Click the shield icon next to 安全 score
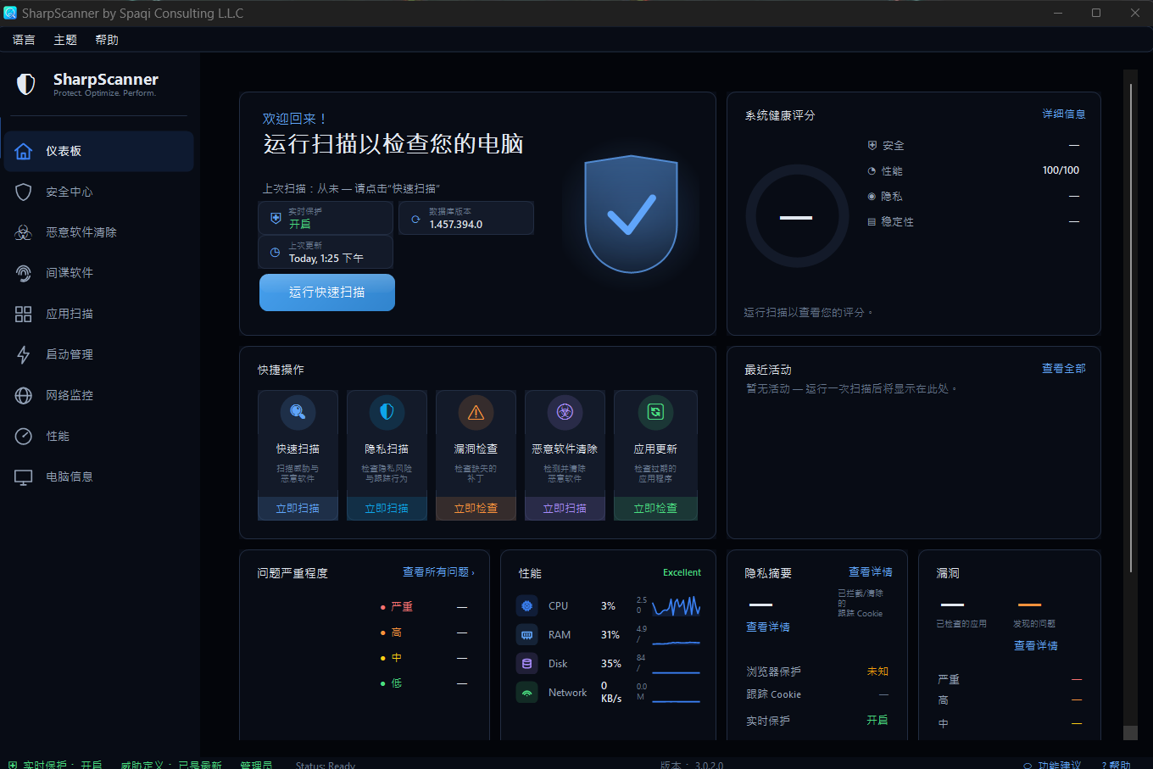Screen dimensions: 1153x769 pyautogui.click(x=872, y=145)
